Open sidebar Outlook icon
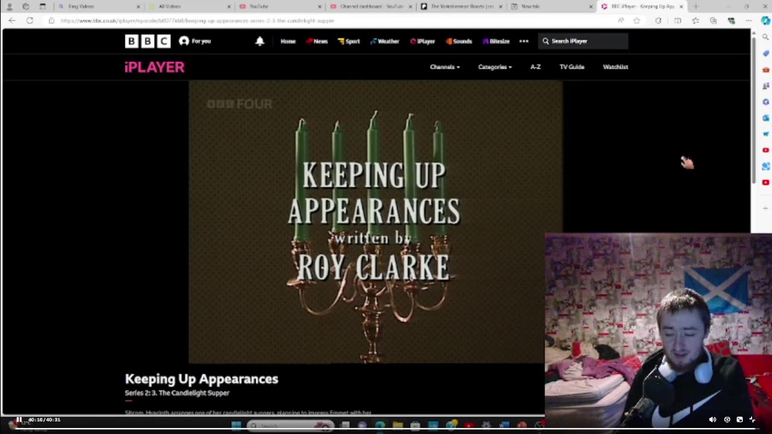 (x=765, y=118)
